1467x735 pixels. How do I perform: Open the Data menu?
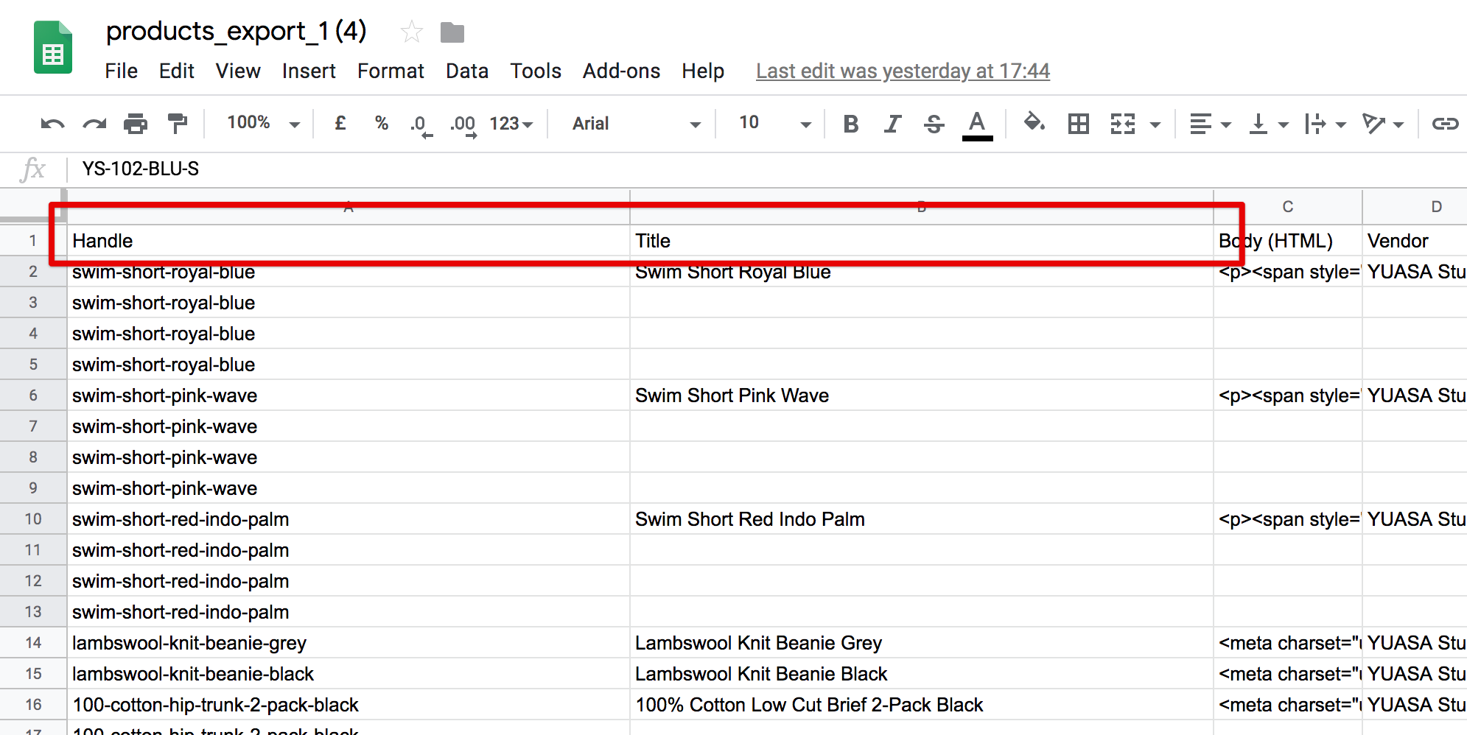(466, 71)
